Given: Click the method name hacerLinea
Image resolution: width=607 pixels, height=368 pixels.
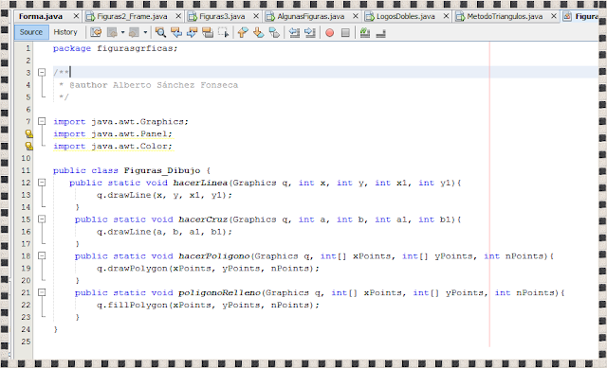Looking at the screenshot, I should click(x=200, y=183).
